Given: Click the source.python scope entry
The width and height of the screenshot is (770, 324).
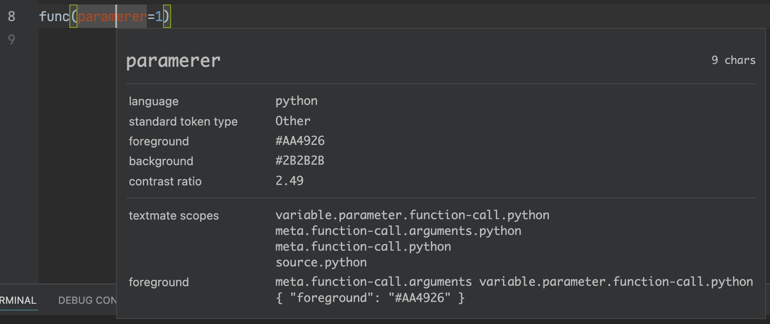Looking at the screenshot, I should pos(321,262).
